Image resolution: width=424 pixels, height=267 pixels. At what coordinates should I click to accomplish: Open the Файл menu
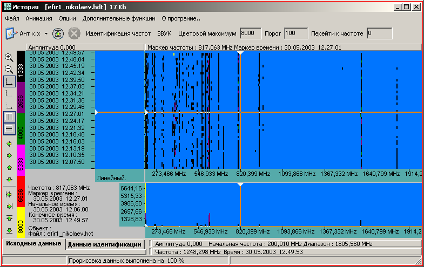[12, 18]
